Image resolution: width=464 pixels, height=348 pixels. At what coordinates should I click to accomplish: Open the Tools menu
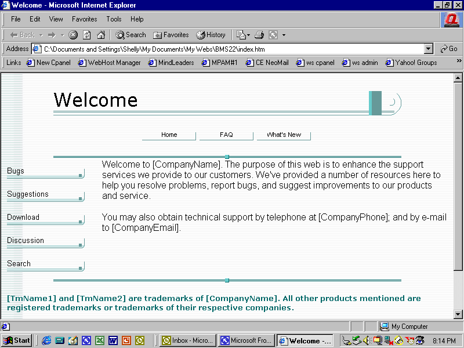pyautogui.click(x=114, y=19)
